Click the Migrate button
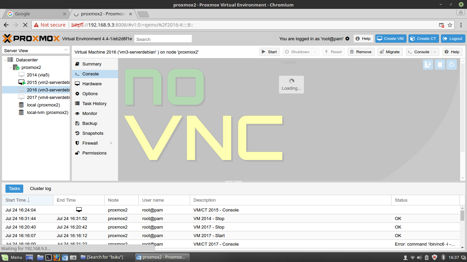Image resolution: width=467 pixels, height=262 pixels. tap(390, 52)
